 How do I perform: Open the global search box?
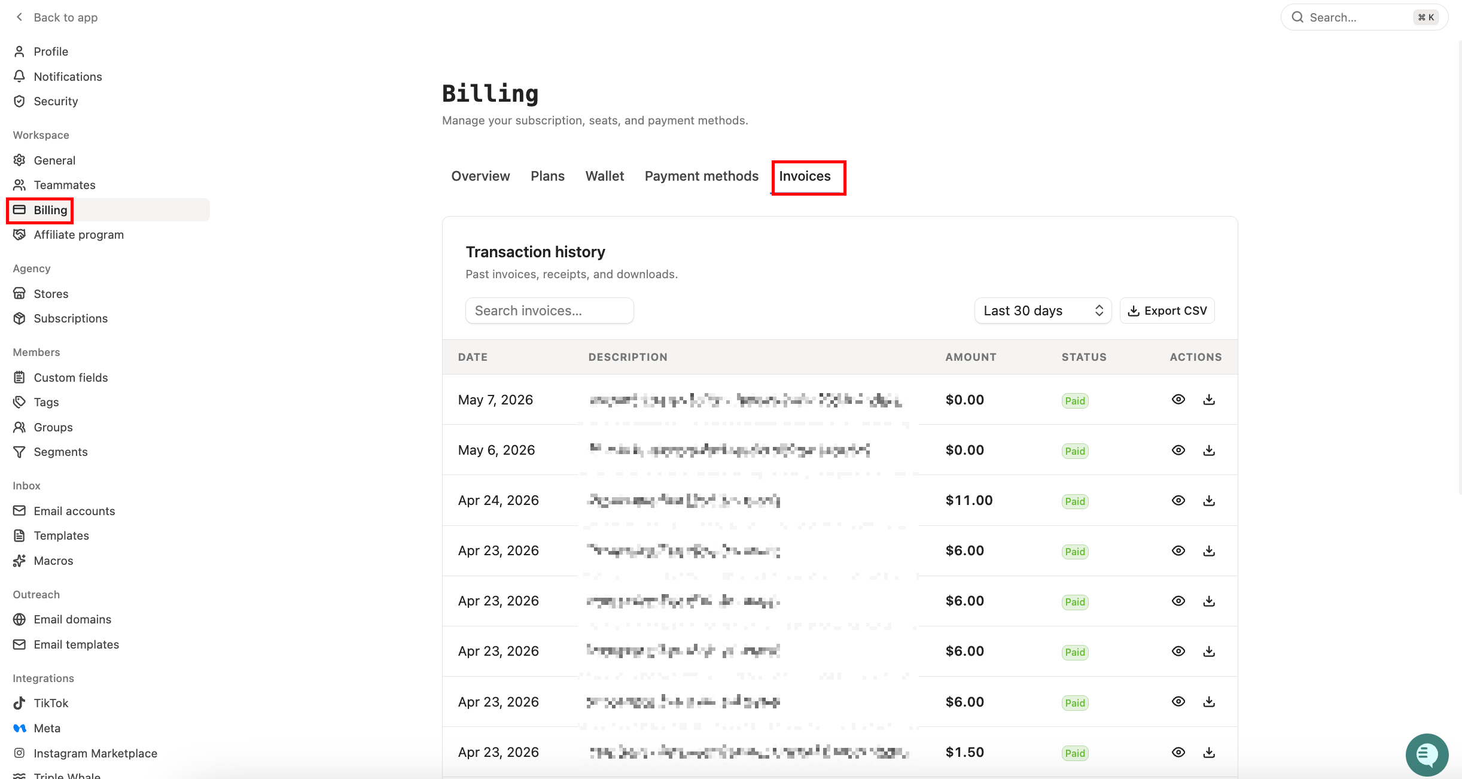1364,17
